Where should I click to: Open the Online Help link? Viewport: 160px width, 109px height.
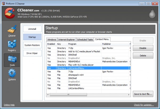click(9, 105)
